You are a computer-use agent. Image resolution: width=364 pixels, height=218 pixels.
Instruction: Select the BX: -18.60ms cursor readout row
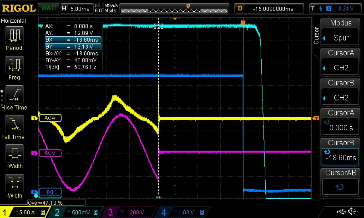click(73, 40)
